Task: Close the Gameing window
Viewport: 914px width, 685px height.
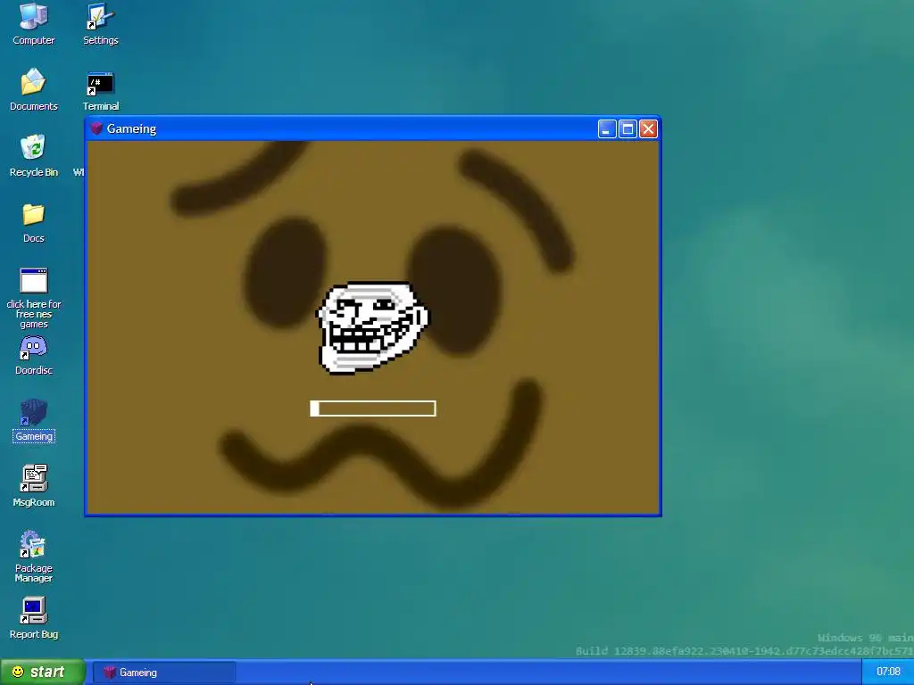Action: coord(648,128)
